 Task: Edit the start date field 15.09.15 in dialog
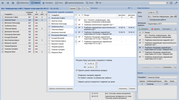91,64
